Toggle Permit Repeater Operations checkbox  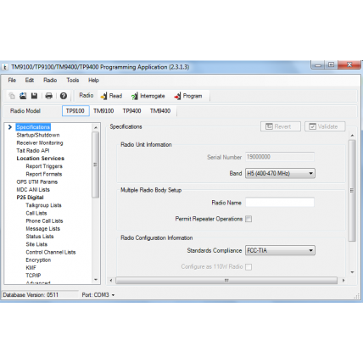tap(249, 219)
